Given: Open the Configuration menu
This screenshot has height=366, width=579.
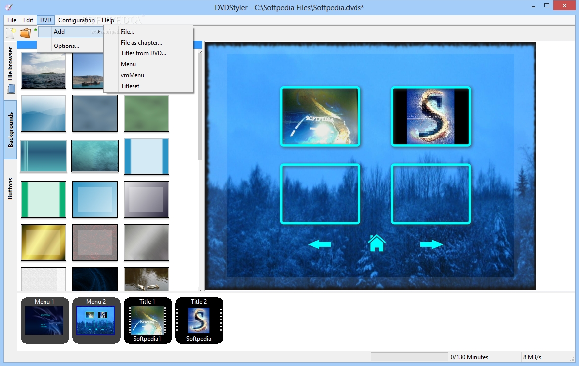Looking at the screenshot, I should coord(77,20).
